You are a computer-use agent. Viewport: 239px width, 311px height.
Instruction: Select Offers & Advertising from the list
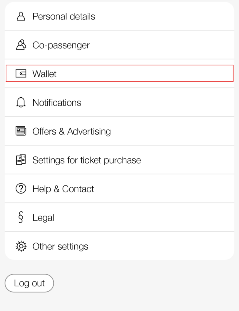pyautogui.click(x=72, y=132)
